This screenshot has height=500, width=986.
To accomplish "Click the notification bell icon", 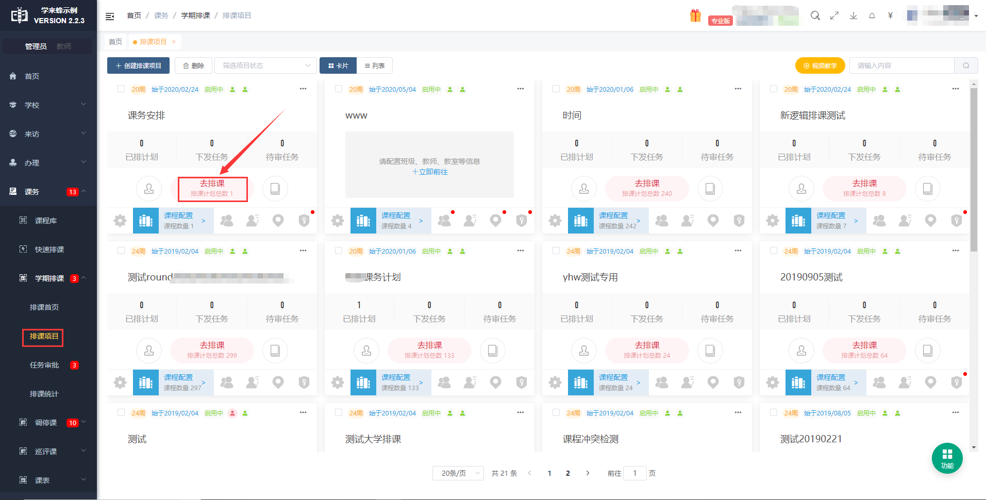I will [872, 16].
